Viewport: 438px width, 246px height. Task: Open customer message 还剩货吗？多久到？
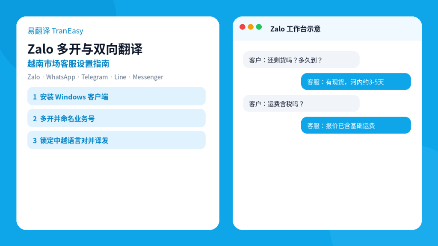click(301, 60)
